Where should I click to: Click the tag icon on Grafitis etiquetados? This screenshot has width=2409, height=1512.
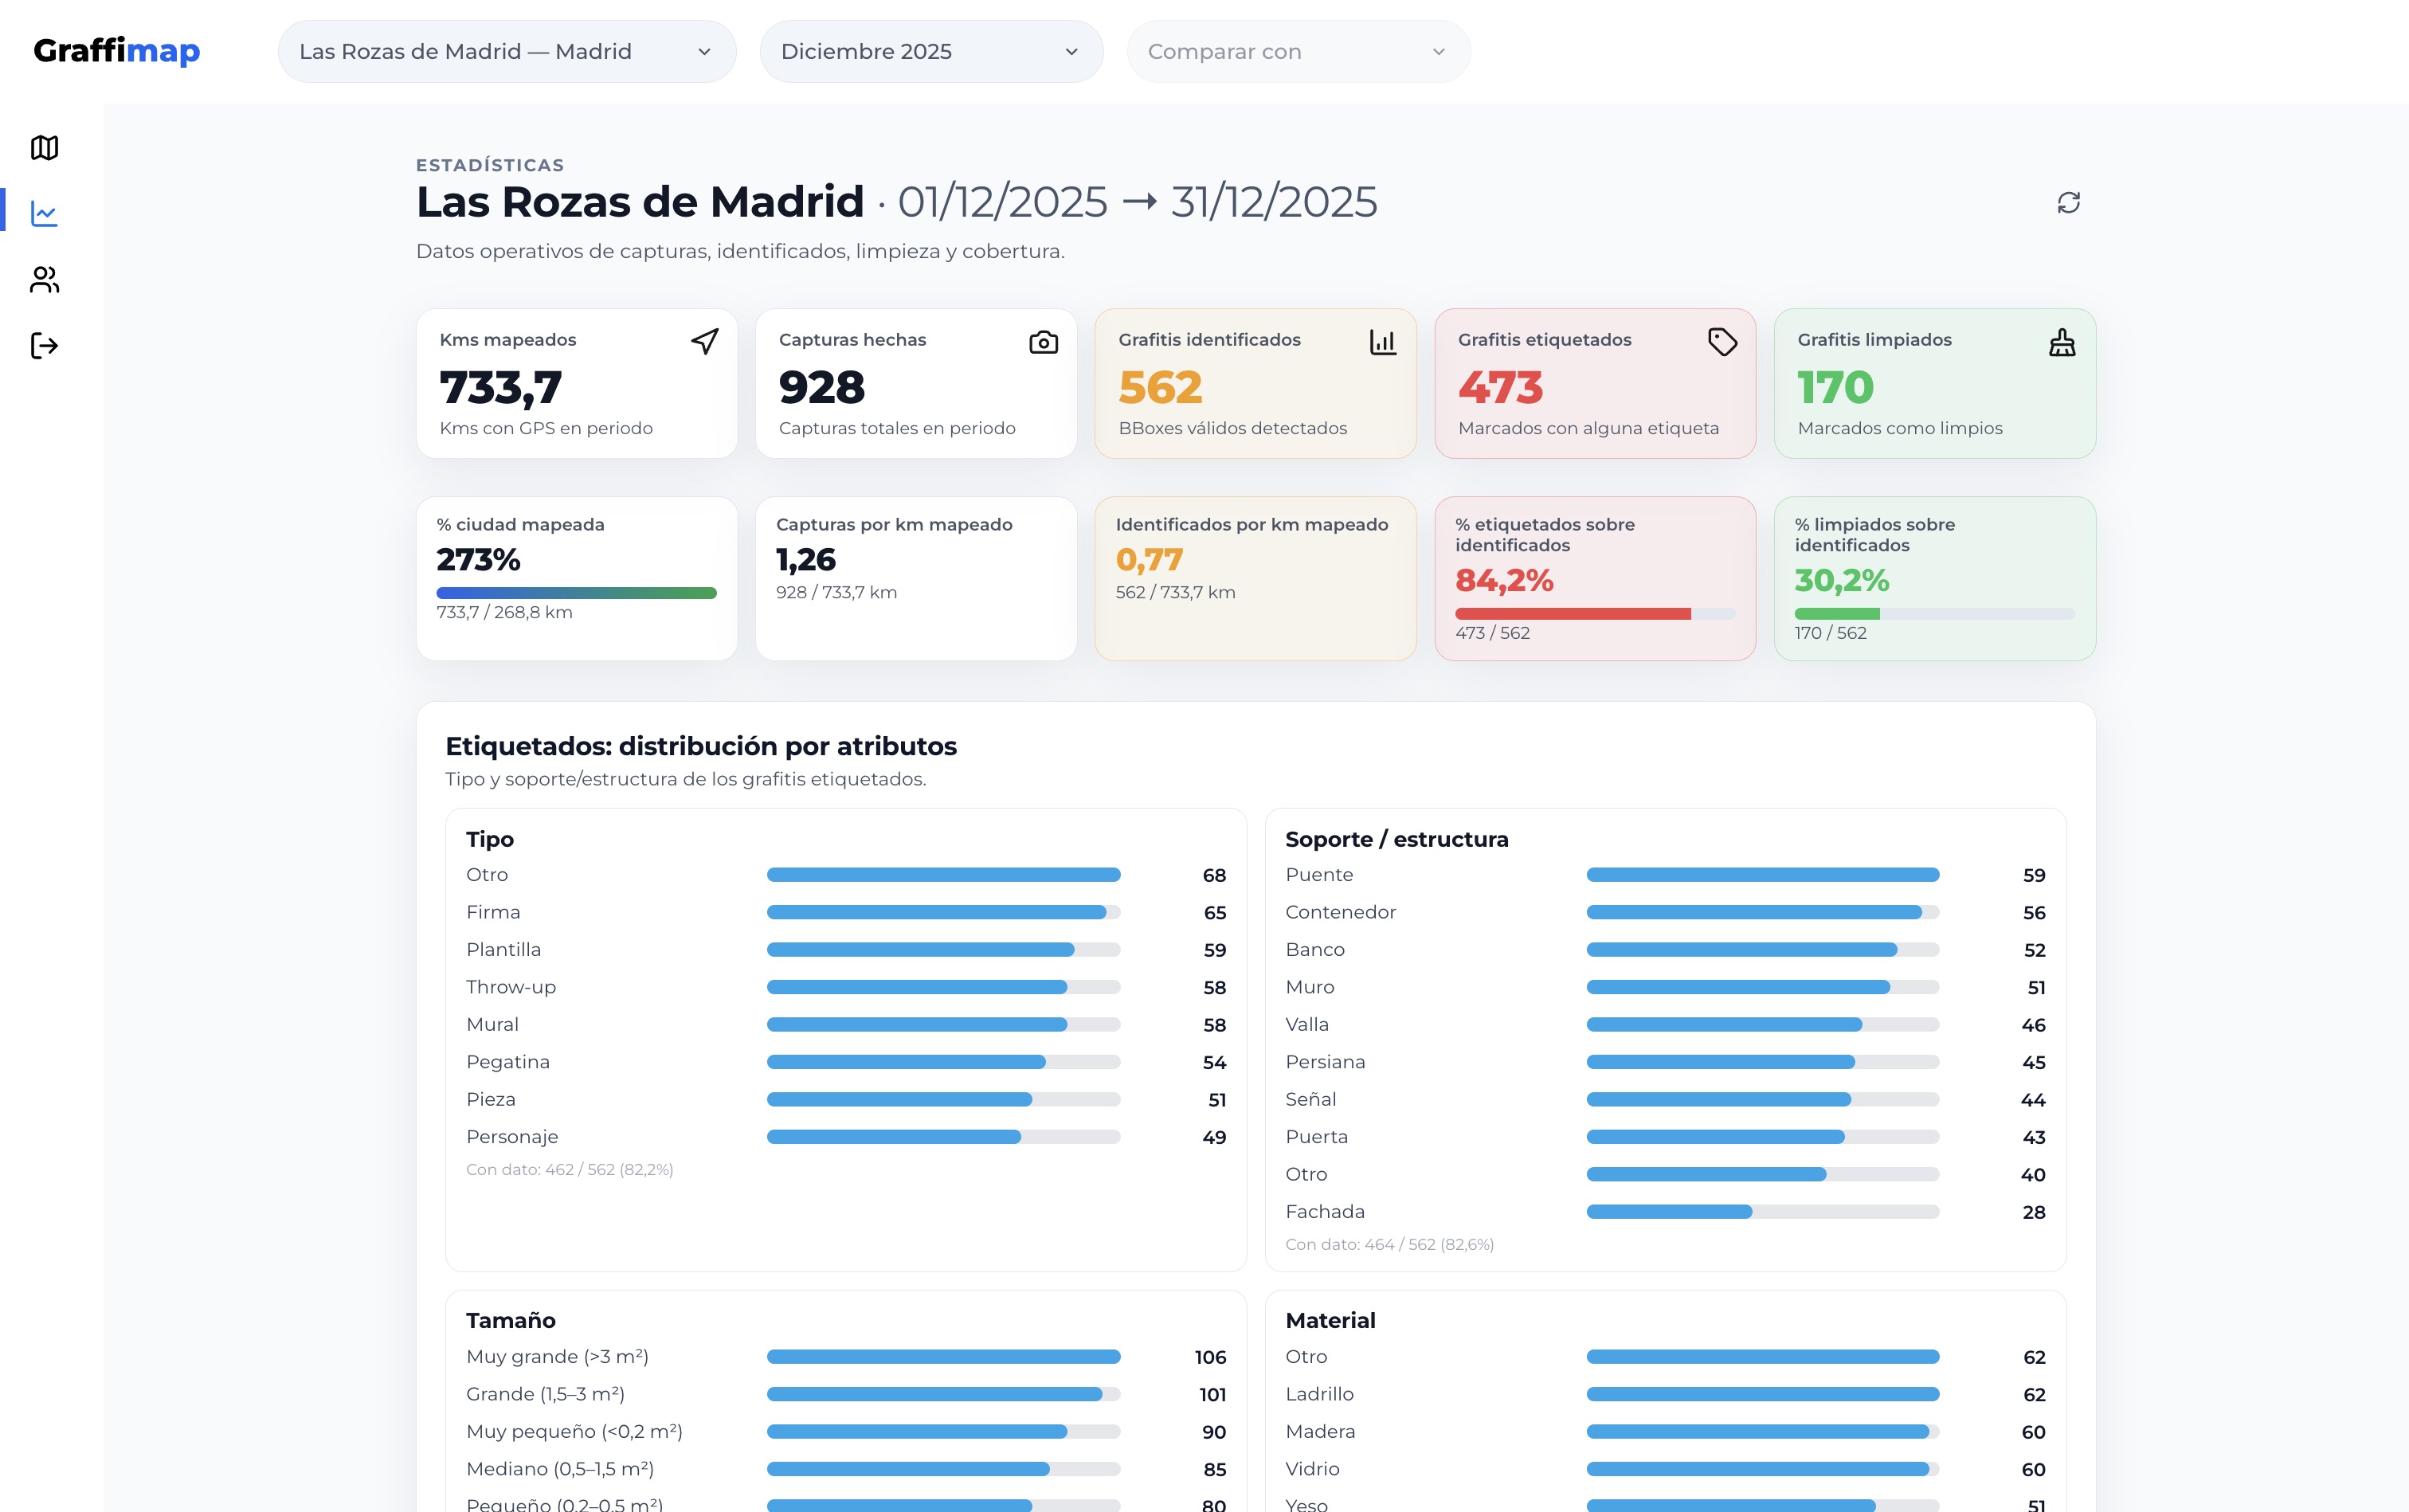tap(1722, 342)
